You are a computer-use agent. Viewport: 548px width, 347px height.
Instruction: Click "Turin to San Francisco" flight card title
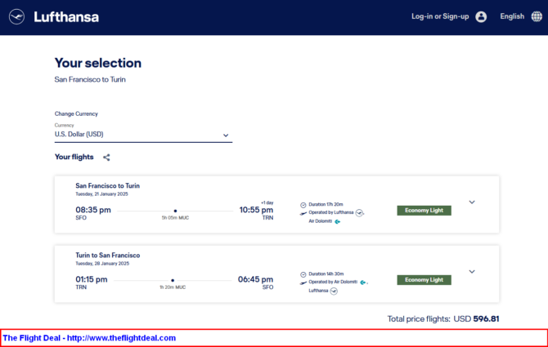[x=108, y=256]
